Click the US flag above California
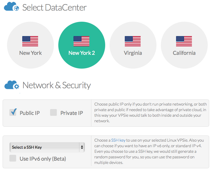Viewport: 213px width, 173px height. pyautogui.click(x=184, y=41)
